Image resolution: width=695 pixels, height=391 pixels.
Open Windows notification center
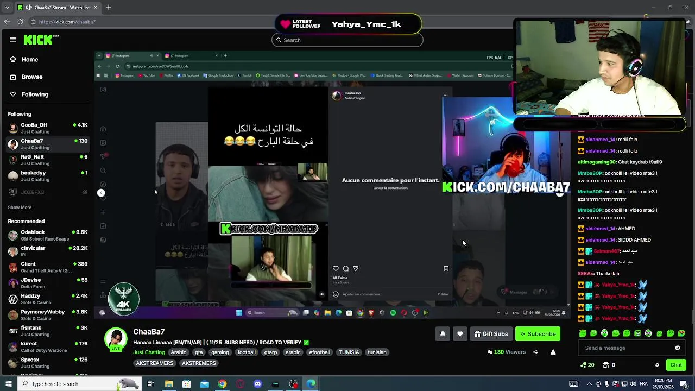684,384
